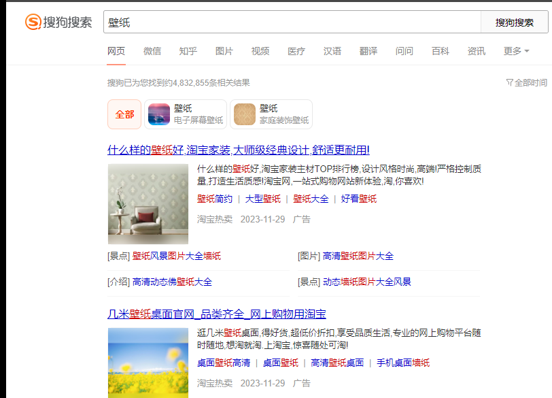This screenshot has width=552, height=398.
Task: Open the 知乎 tab
Action: click(x=188, y=51)
